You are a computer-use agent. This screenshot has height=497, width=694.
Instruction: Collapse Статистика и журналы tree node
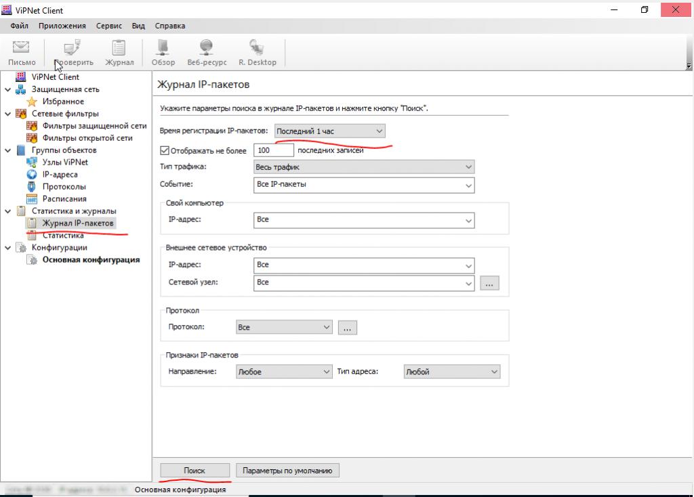[7, 211]
